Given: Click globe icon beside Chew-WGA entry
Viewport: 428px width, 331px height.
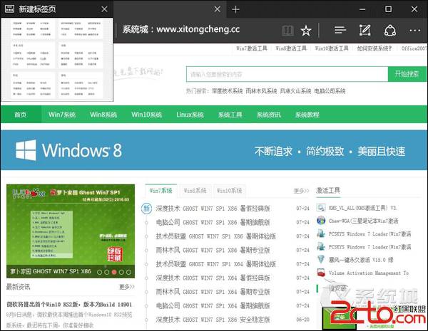Looking at the screenshot, I should (x=321, y=221).
